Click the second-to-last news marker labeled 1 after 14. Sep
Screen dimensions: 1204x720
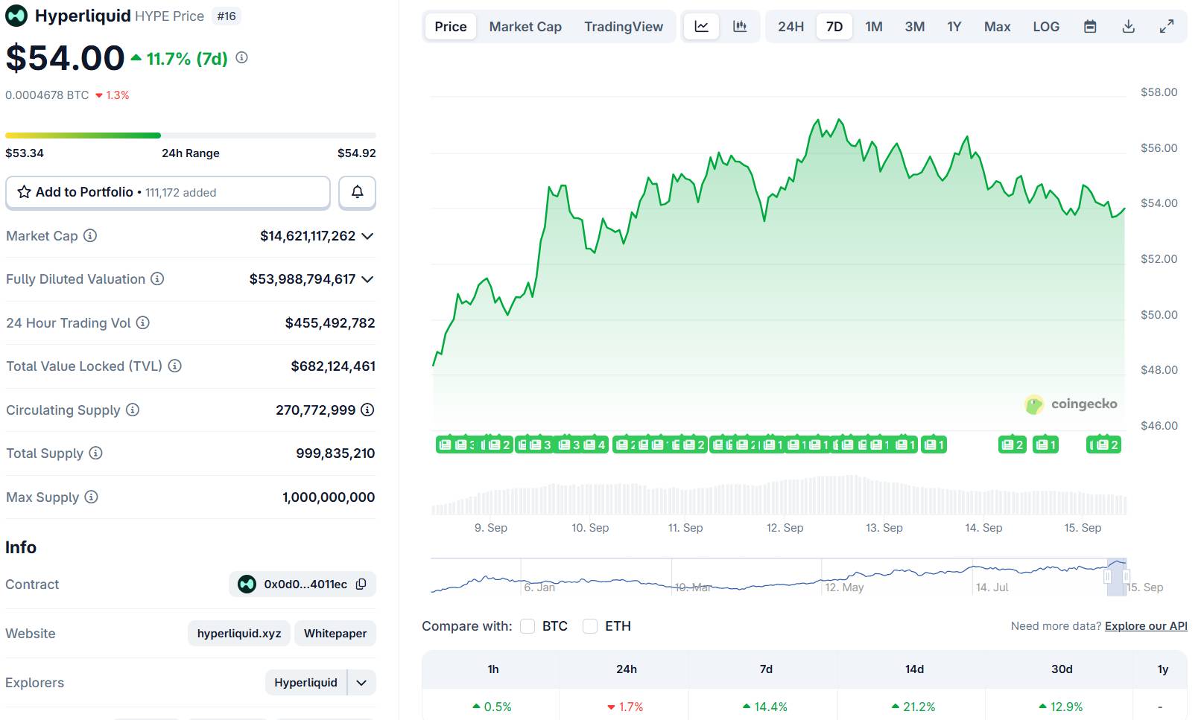pos(1046,445)
